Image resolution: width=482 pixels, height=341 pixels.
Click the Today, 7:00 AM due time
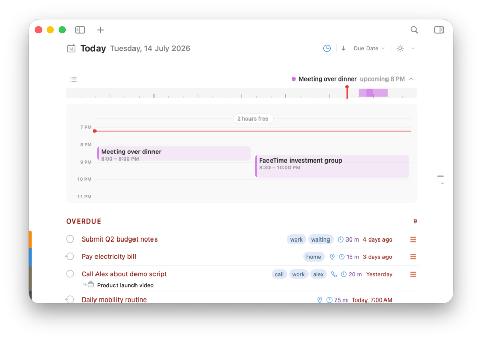(x=372, y=300)
